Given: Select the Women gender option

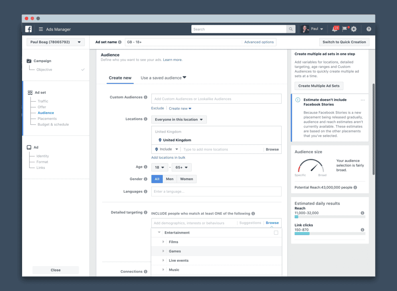Looking at the screenshot, I should [x=186, y=179].
